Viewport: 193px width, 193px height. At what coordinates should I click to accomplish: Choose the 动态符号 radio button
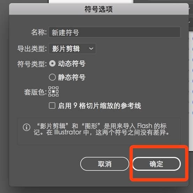52,63
